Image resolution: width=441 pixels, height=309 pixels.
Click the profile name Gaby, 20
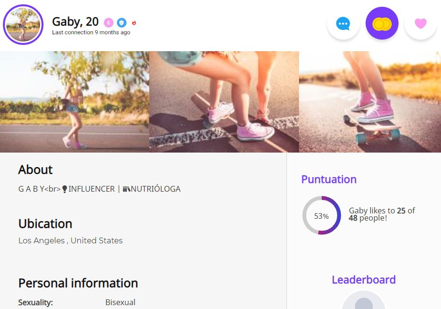[x=75, y=22]
